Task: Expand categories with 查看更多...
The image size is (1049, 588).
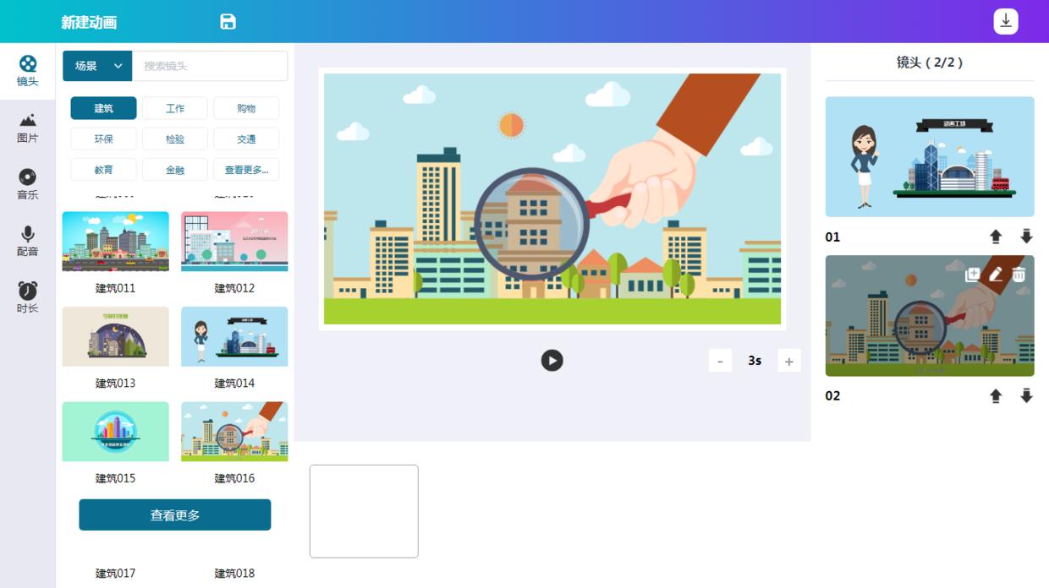Action: click(246, 169)
